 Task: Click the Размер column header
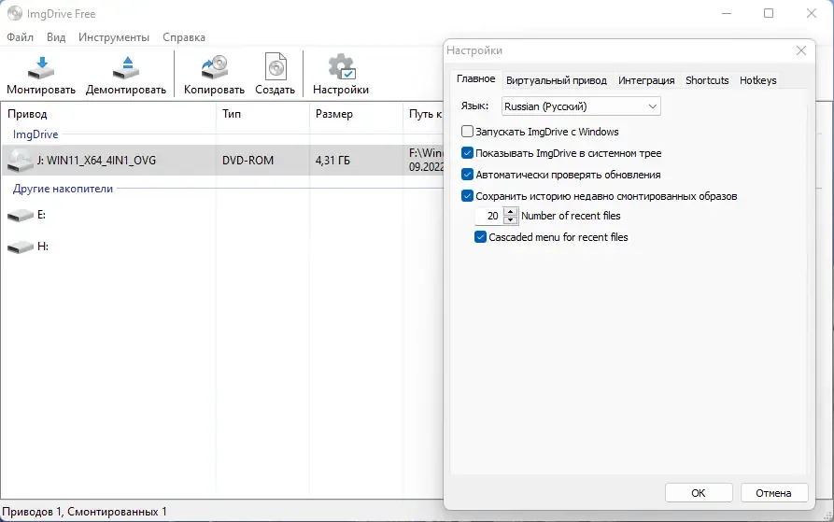click(x=356, y=114)
